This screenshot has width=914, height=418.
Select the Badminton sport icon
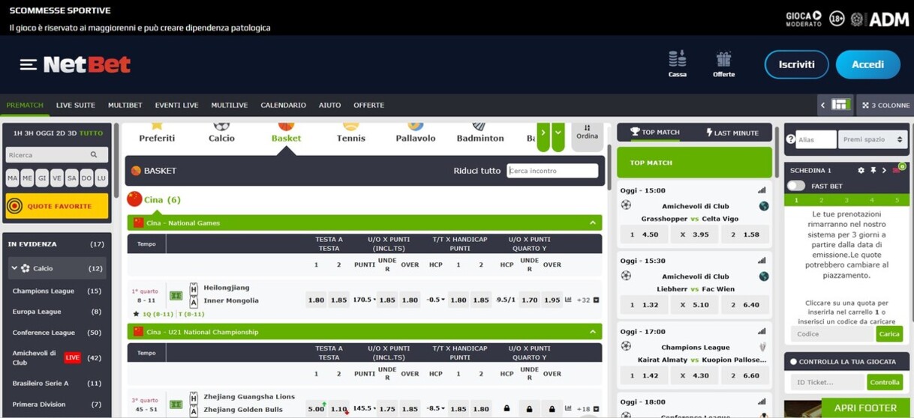tap(480, 126)
